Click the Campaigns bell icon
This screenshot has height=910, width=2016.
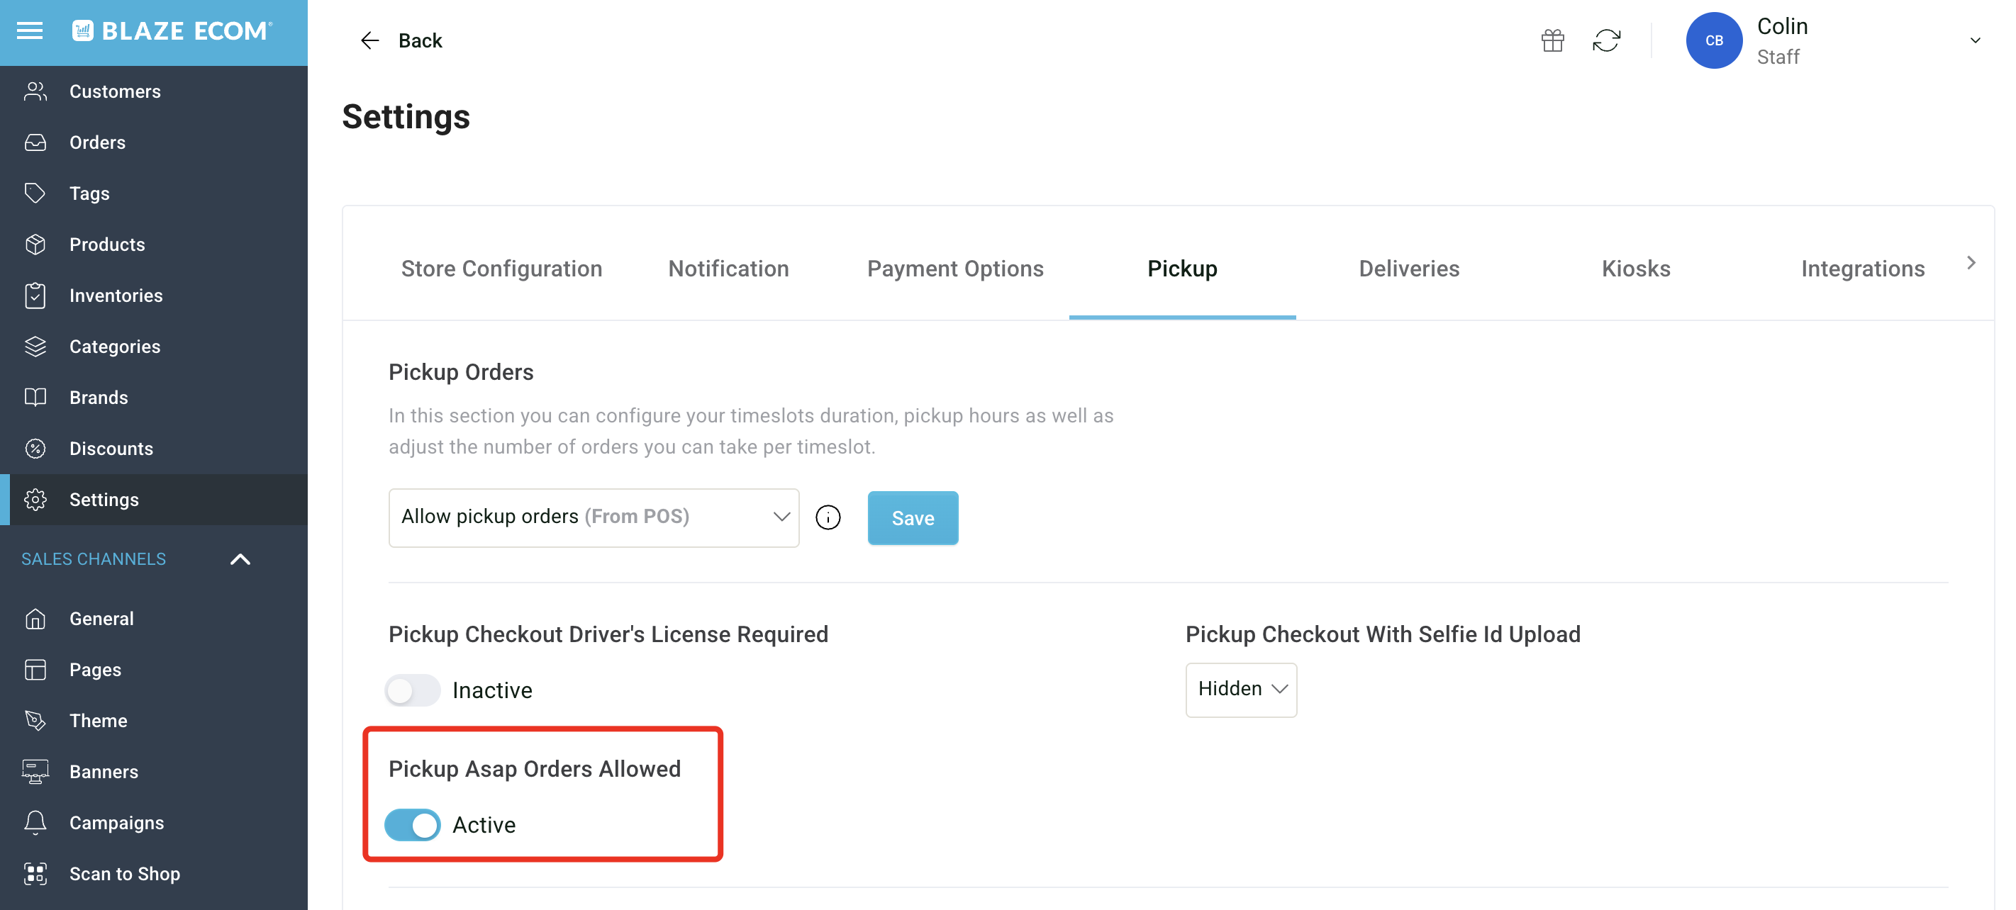pyautogui.click(x=35, y=822)
